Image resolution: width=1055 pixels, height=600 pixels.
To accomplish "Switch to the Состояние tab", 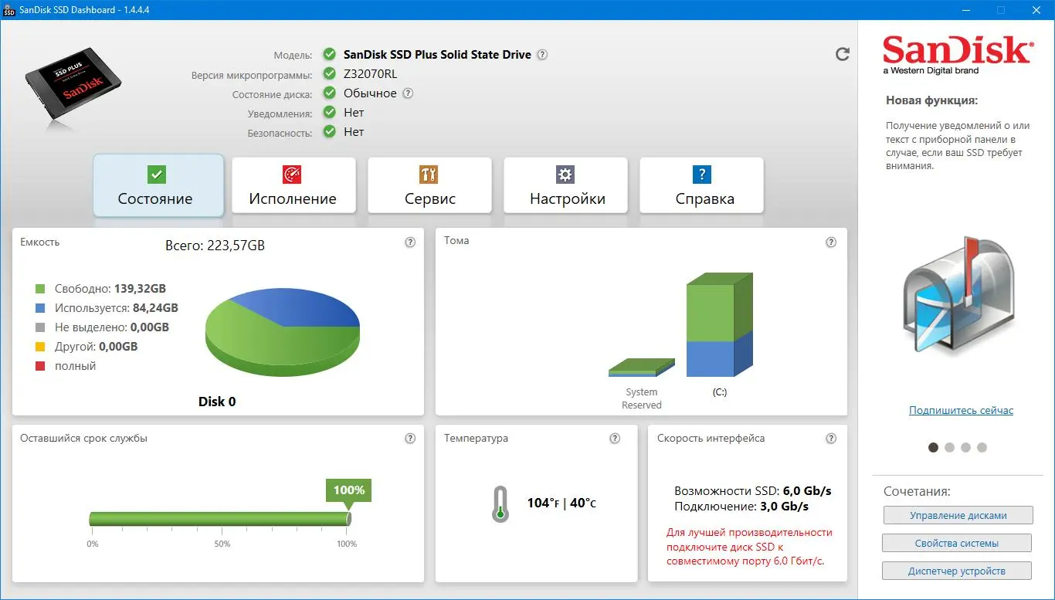I will [158, 185].
